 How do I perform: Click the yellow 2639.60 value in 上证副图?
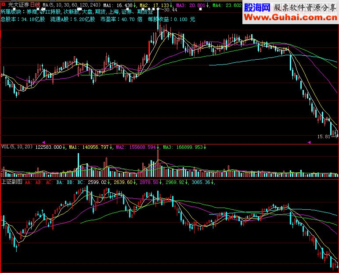[123, 183]
